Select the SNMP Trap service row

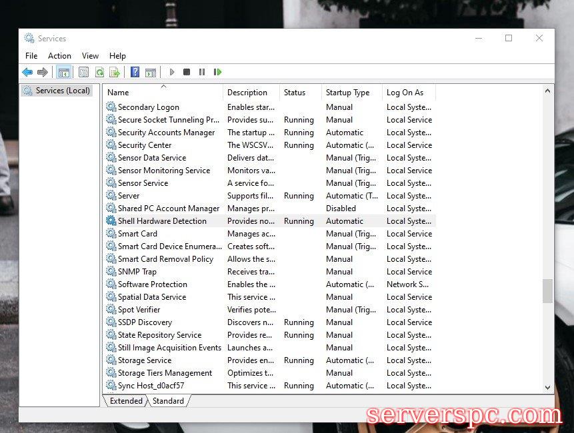click(137, 272)
